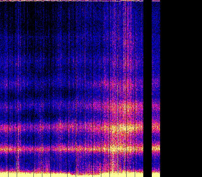202x177 pixels.
Task: Click the dark blue gap between two brightest bands
Action: [63, 138]
